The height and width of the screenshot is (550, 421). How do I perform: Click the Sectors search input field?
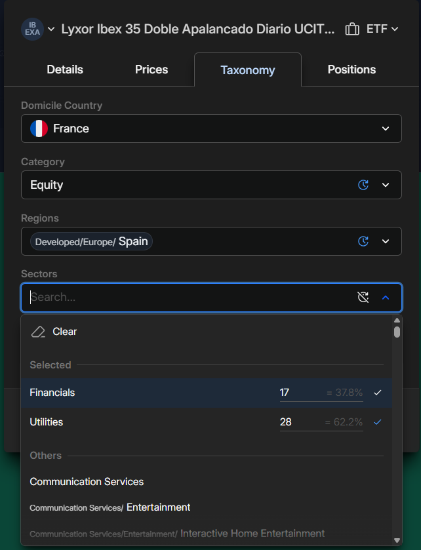184,298
